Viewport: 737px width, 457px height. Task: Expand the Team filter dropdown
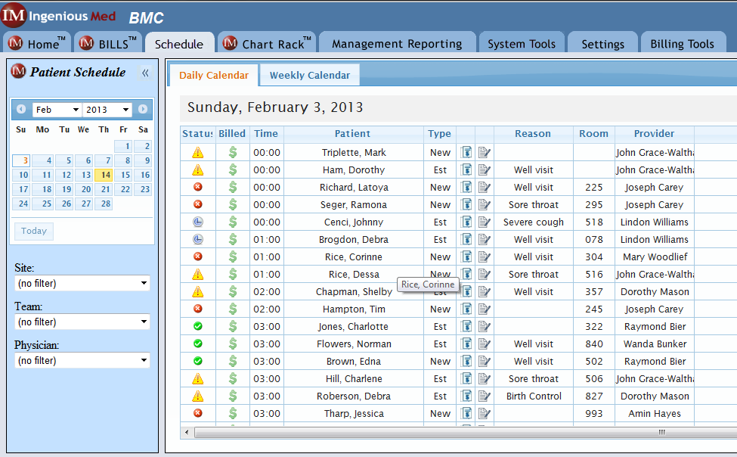(82, 322)
